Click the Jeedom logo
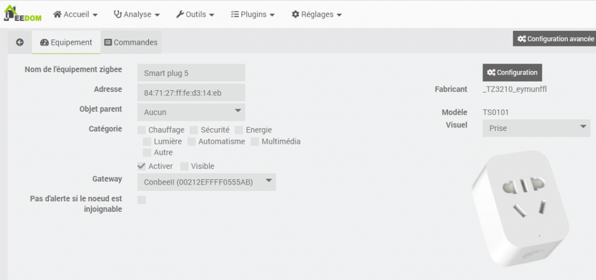 tap(23, 13)
